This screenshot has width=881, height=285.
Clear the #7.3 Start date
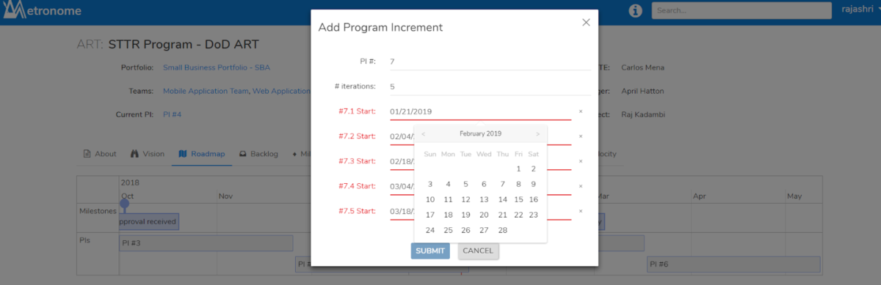[581, 161]
